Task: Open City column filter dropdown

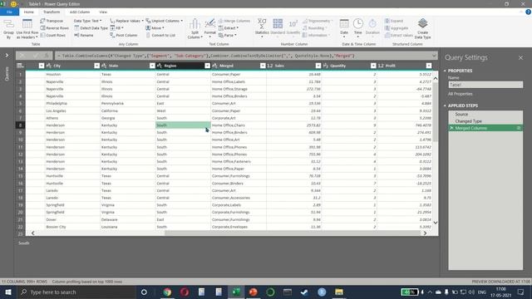Action: tap(96, 66)
